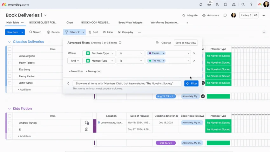Open the Board View Widgets tab

click(x=130, y=23)
